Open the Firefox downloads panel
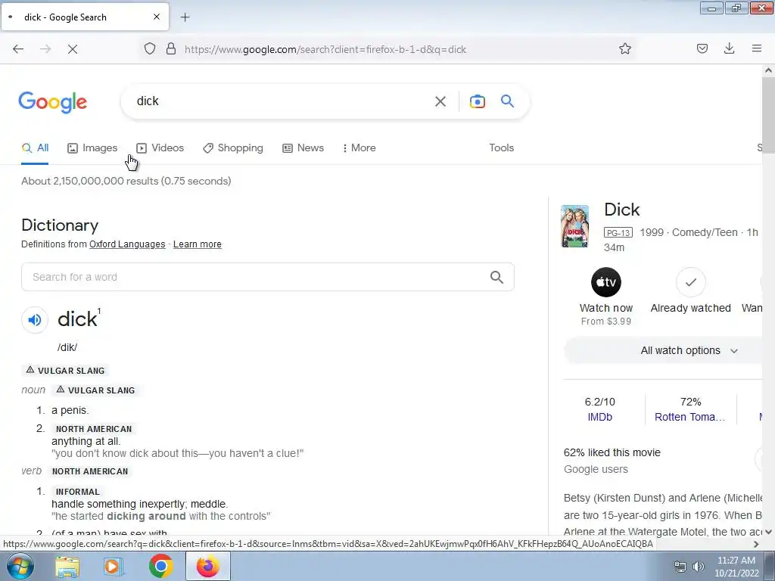 click(x=729, y=48)
